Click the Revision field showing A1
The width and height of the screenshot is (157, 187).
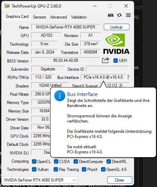click(91, 35)
